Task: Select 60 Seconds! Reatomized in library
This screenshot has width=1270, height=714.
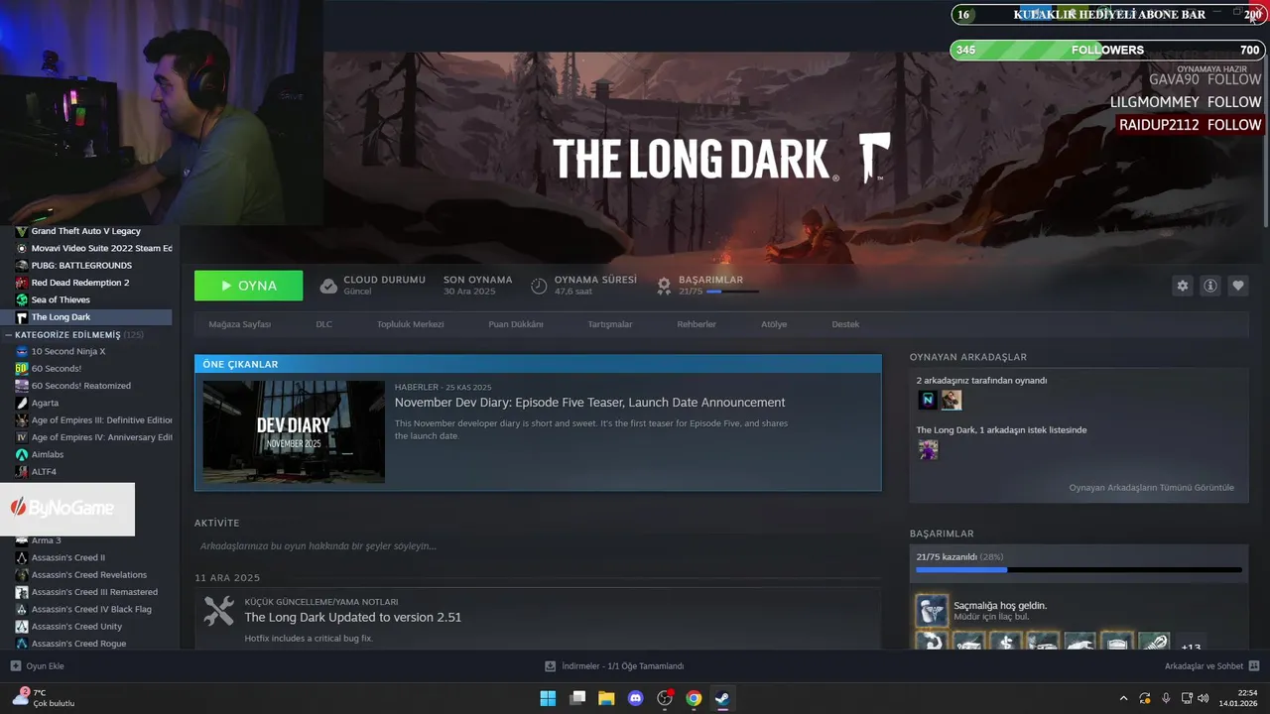Action: (80, 386)
